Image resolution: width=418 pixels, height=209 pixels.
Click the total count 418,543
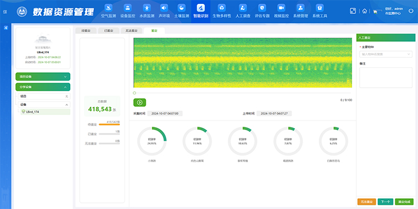pyautogui.click(x=100, y=109)
